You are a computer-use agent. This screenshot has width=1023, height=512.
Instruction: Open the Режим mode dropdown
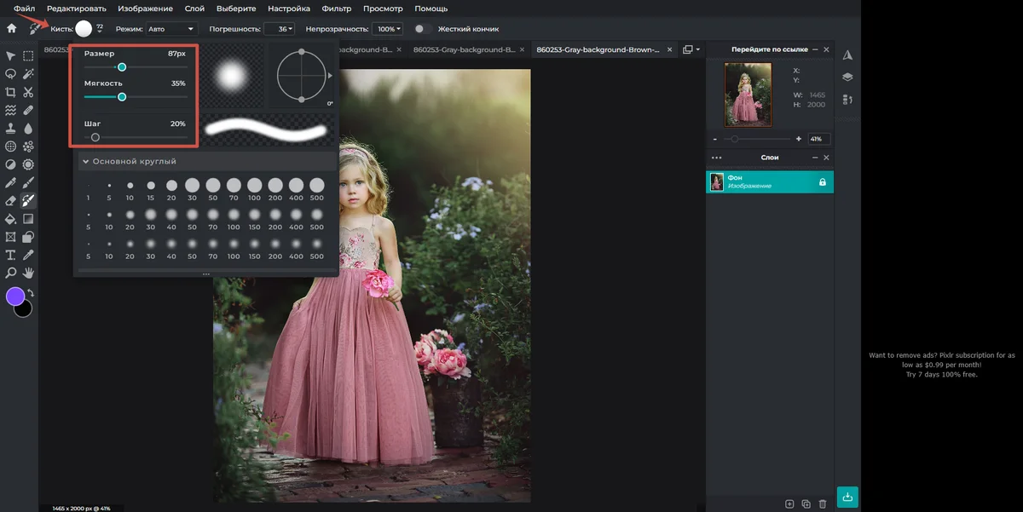(171, 29)
